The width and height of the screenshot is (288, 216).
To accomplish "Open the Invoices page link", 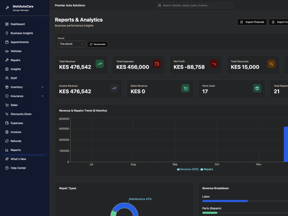I will pos(24,132).
